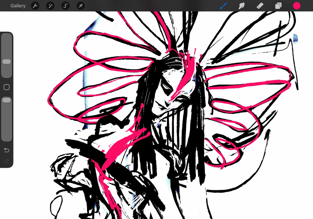This screenshot has height=219, width=313.
Task: Tap the square Modify button on sidebar
Action: pos(7,87)
